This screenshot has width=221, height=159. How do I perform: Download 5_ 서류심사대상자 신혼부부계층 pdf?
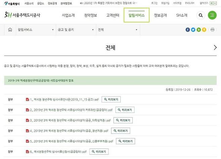(x=72, y=141)
